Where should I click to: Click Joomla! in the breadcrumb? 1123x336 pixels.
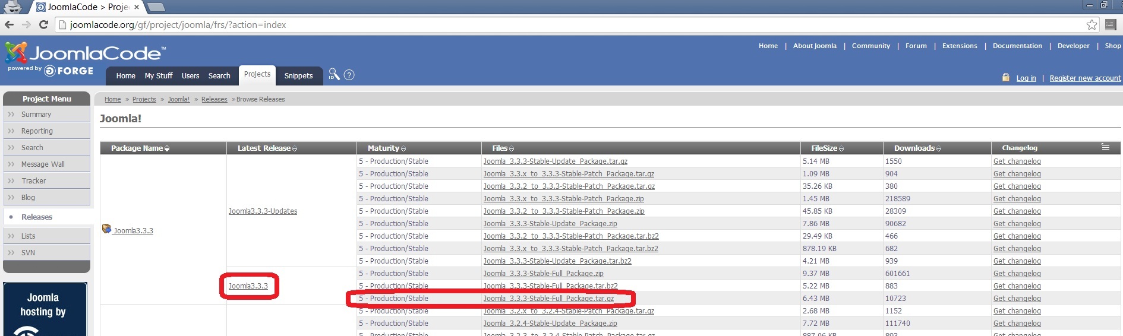(x=178, y=100)
